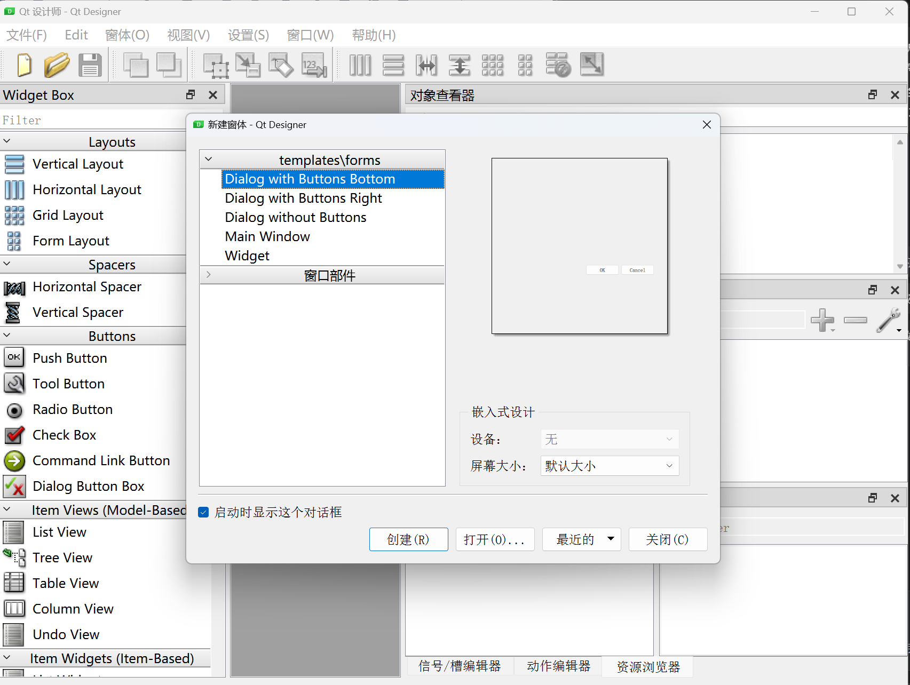Click the Tool Button widget icon
This screenshot has height=685, width=910.
coord(14,383)
